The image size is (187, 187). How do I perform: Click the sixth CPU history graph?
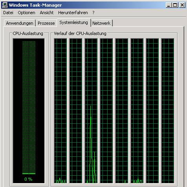[x=137, y=111]
